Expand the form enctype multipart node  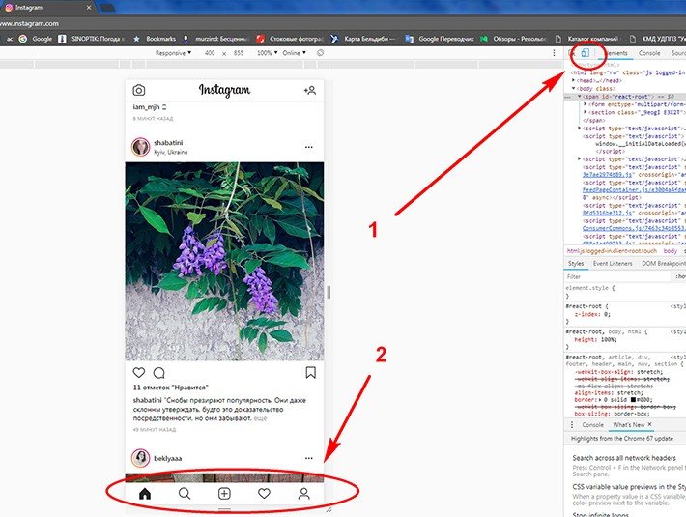585,104
